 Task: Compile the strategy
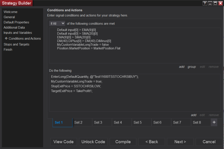123,142
